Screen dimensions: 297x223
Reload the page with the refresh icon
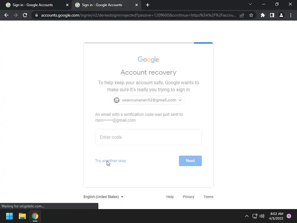[25, 15]
